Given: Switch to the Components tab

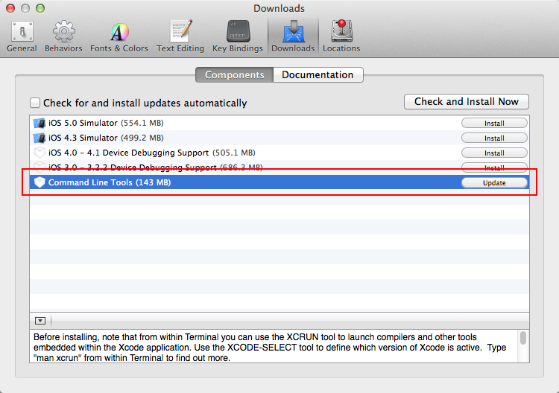Looking at the screenshot, I should 234,74.
